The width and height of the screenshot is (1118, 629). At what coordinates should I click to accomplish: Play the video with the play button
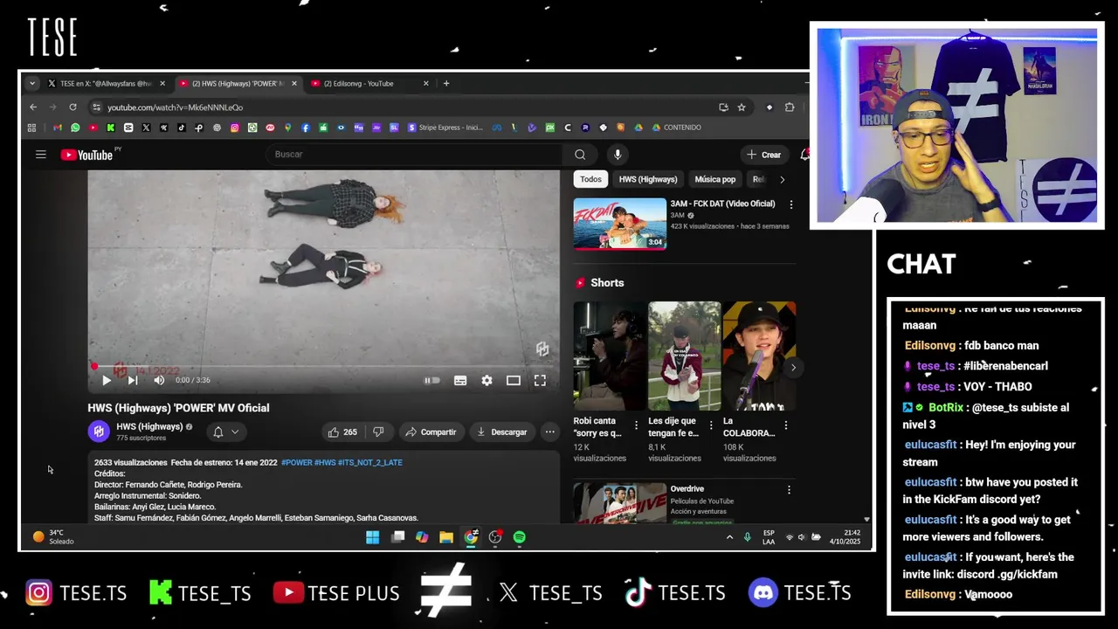point(107,380)
